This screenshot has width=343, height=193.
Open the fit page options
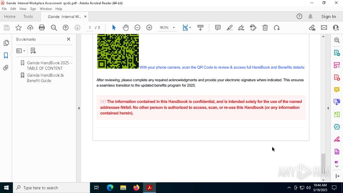coord(187,28)
